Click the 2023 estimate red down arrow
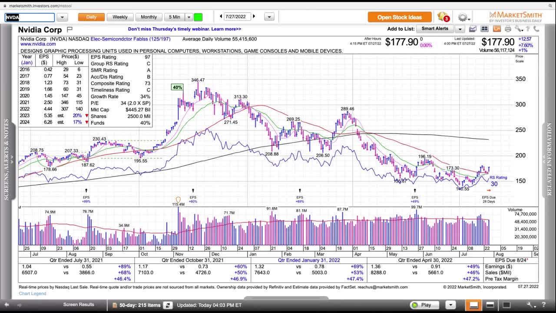The height and width of the screenshot is (313, 556). [87, 116]
